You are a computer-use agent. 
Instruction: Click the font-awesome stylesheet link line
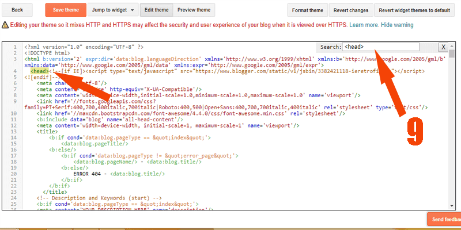pyautogui.click(x=191, y=113)
